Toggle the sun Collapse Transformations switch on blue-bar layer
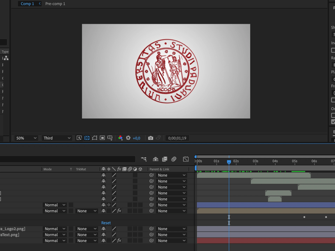The height and width of the screenshot is (251, 335). (109, 205)
